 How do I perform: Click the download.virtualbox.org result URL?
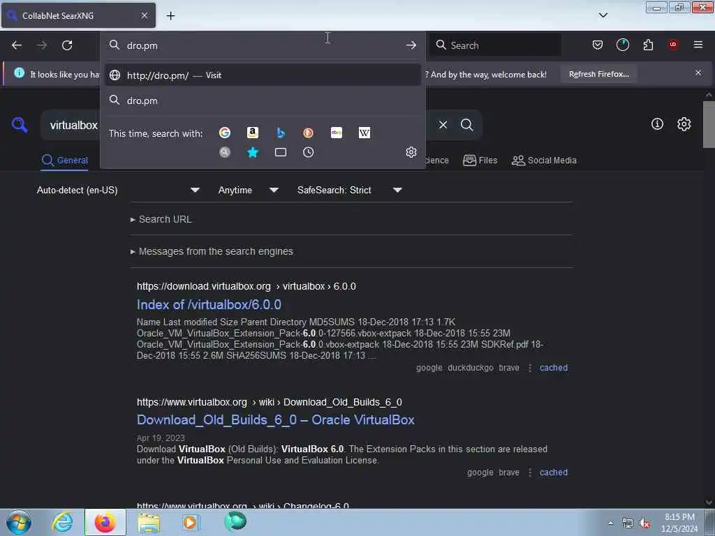pos(246,286)
